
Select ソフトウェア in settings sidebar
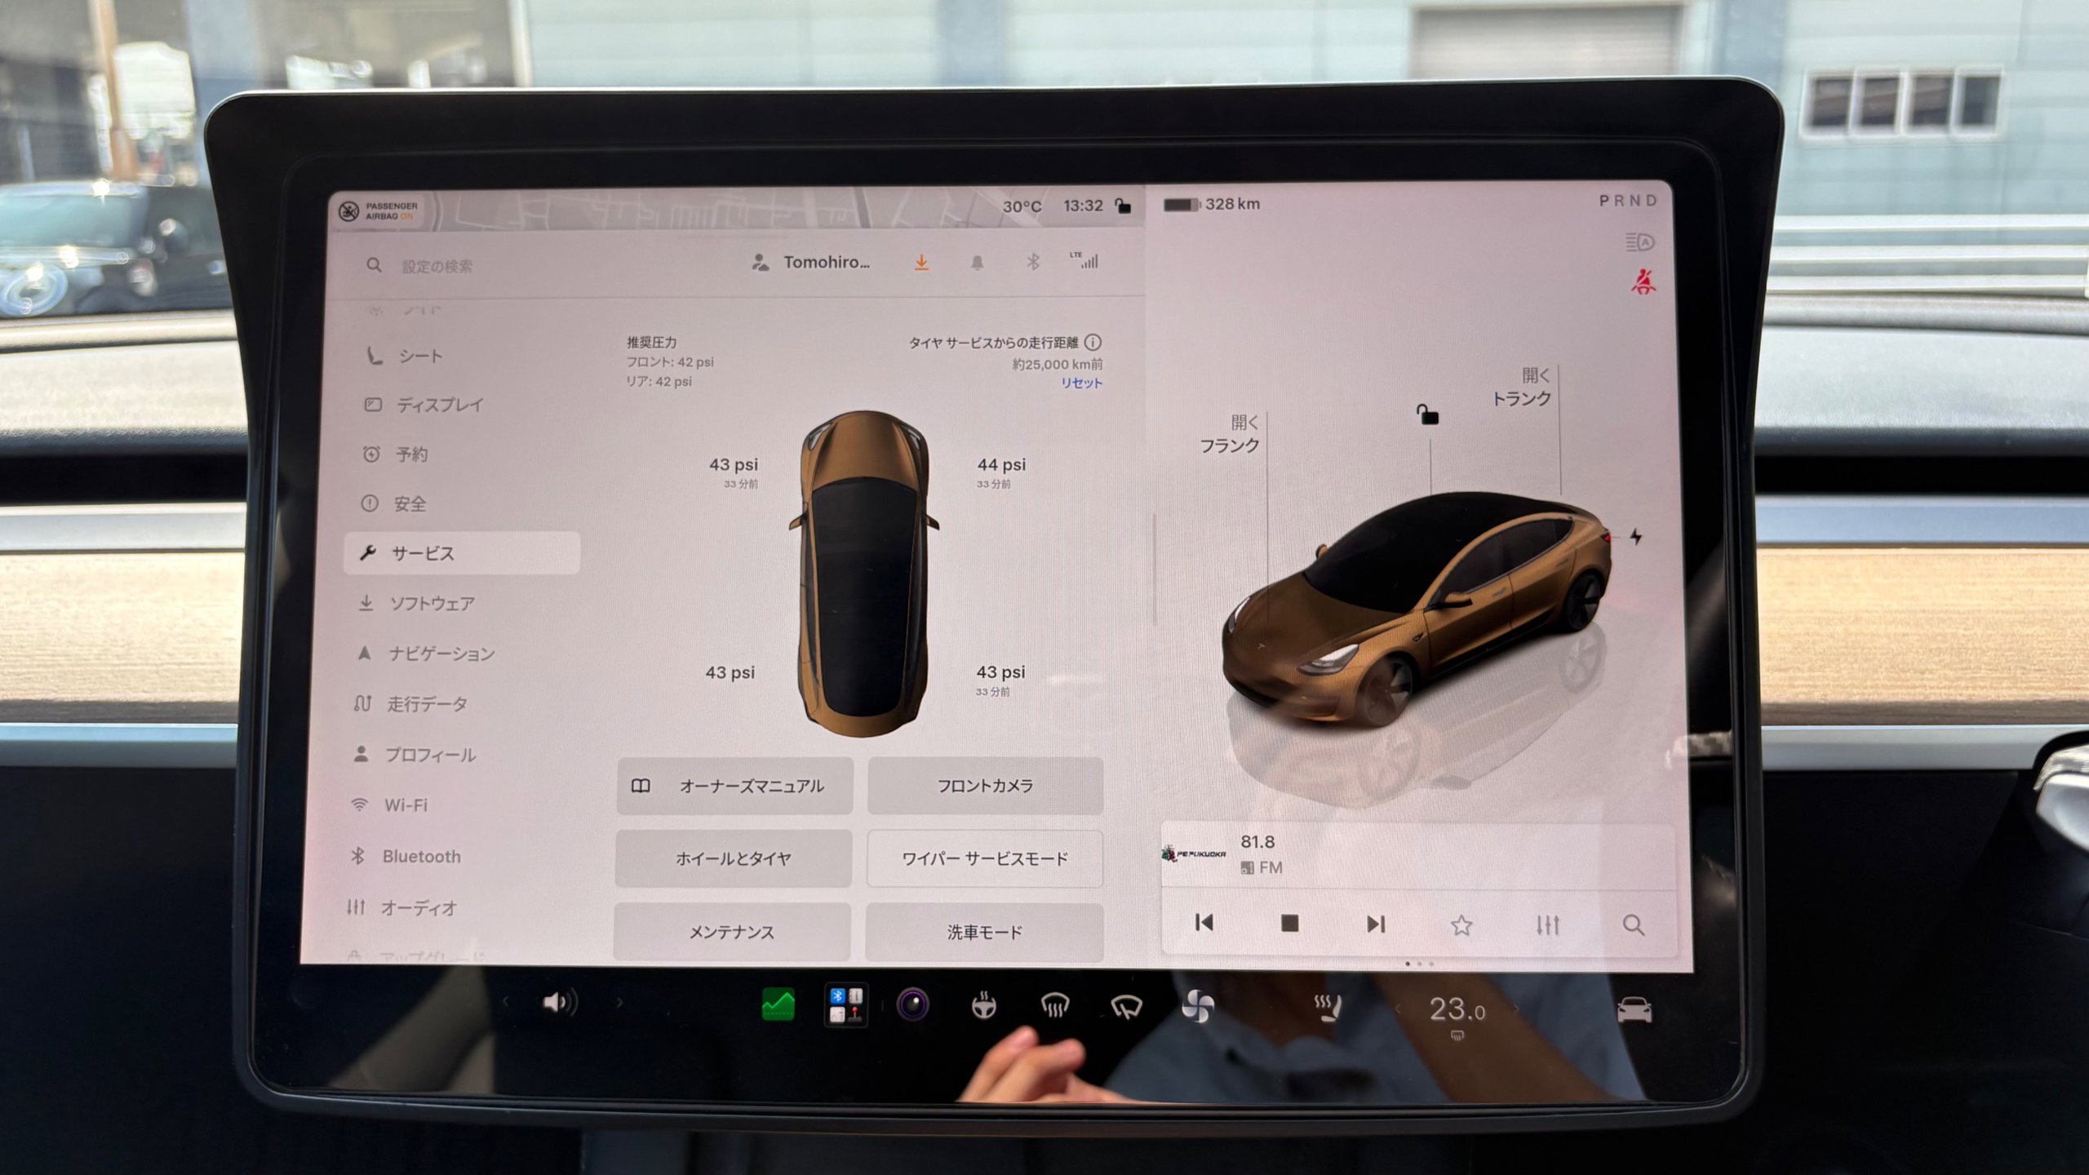pos(417,604)
